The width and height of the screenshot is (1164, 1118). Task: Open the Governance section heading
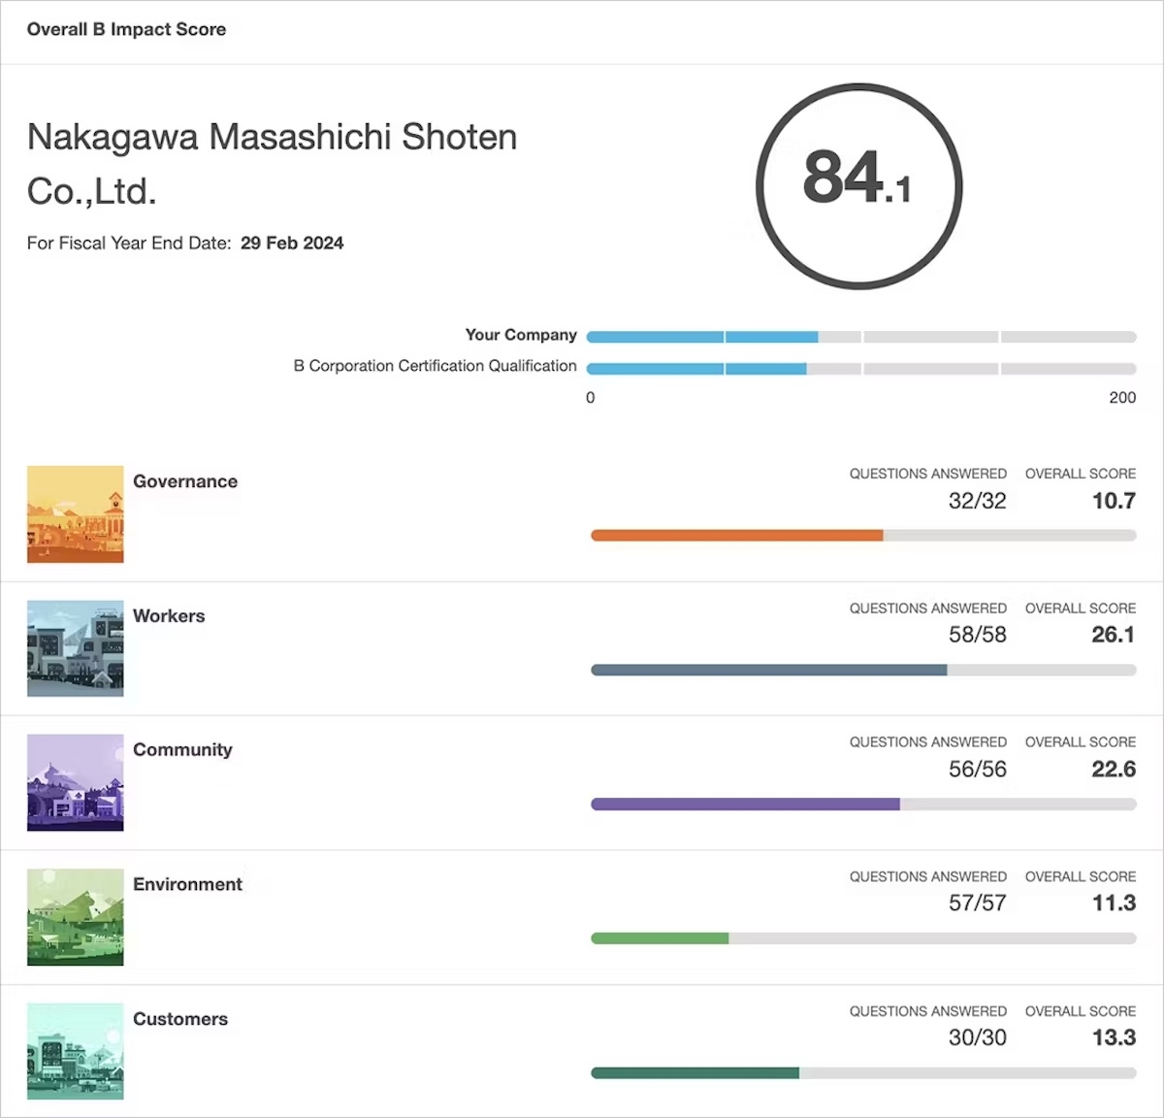(x=185, y=481)
